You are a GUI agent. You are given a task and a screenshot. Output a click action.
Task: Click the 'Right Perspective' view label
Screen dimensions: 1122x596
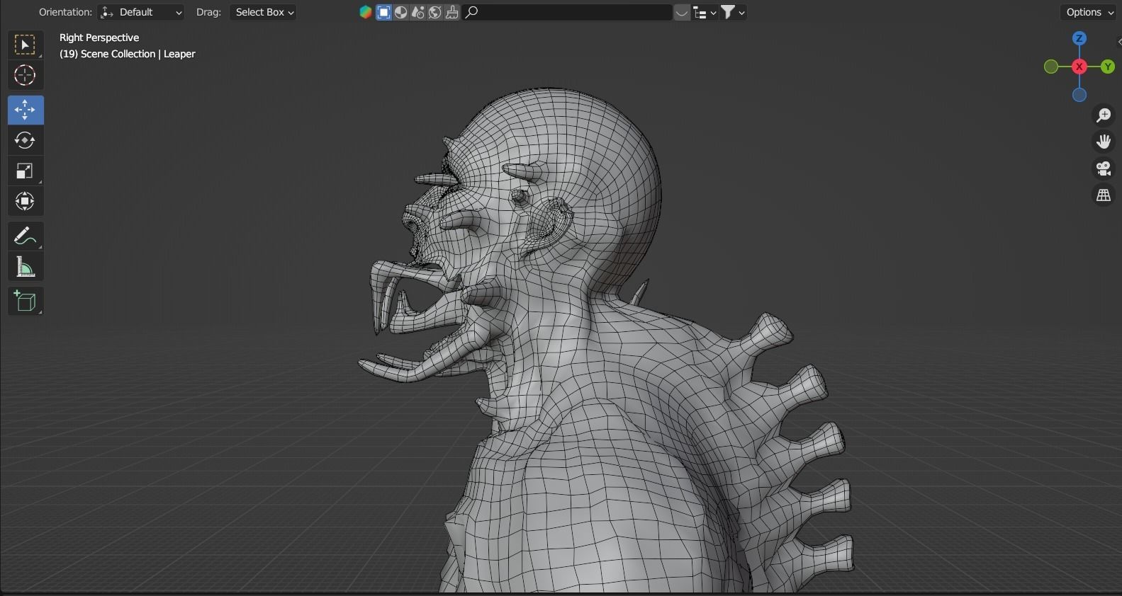point(99,38)
